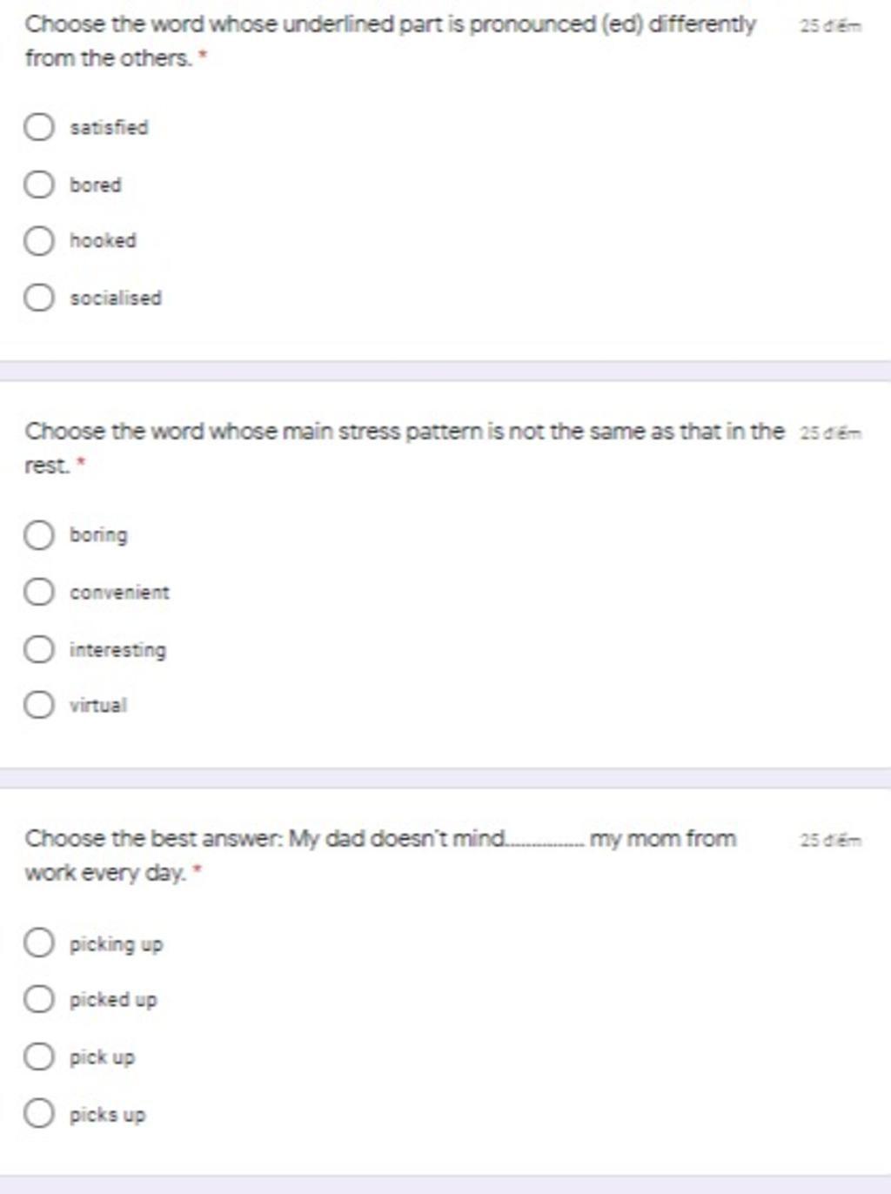Click the 'My dad doesn't mind' question text
Image resolution: width=891 pixels, height=1194 pixels.
[380, 855]
